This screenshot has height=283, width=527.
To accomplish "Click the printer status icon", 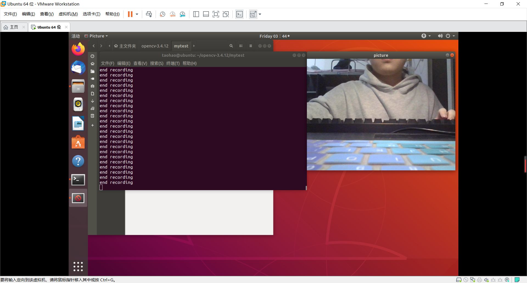I will 480,280.
